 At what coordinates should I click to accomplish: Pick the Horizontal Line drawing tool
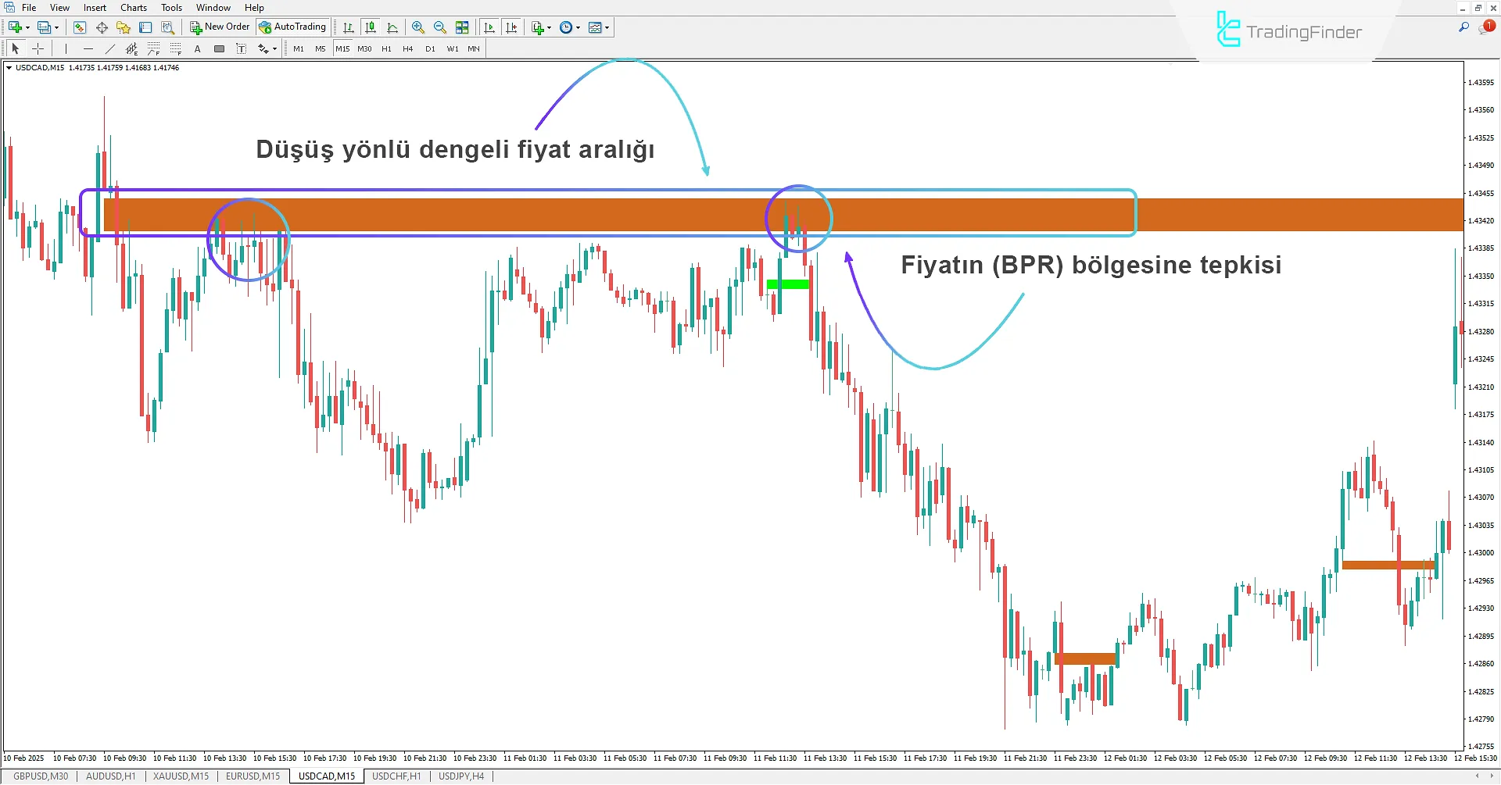88,48
